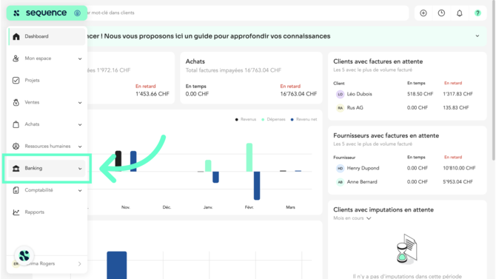Screen dimensions: 496x279
Task: Expand the Ressources humaines chevron
Action: tap(80, 147)
